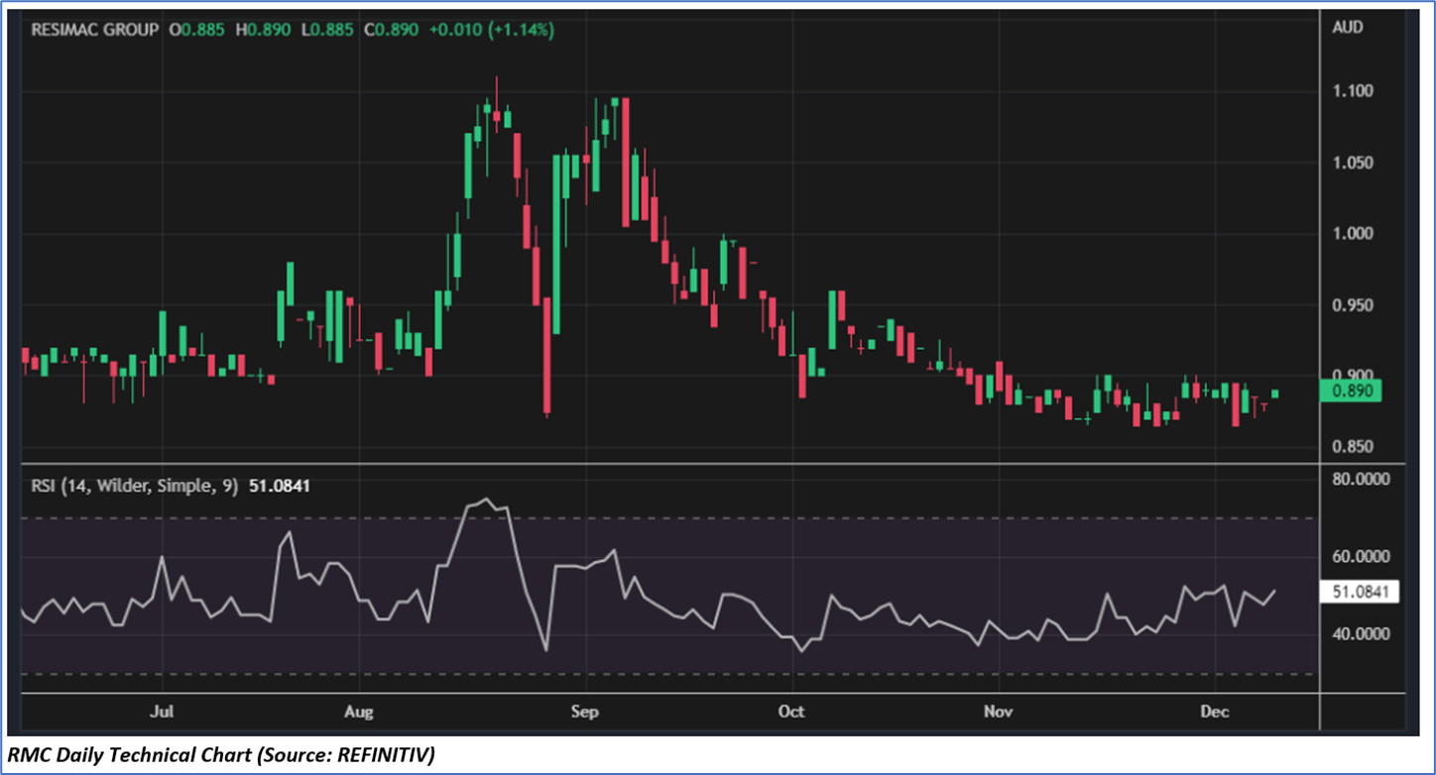Screen dimensions: 1436x775
Task: Click the Oct label on time axis
Action: (791, 712)
